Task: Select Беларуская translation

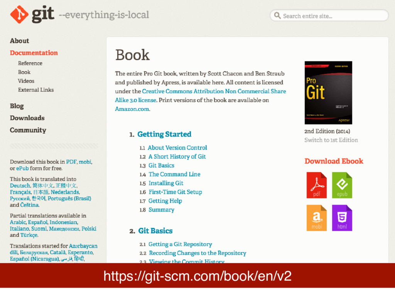Action: pos(34,252)
